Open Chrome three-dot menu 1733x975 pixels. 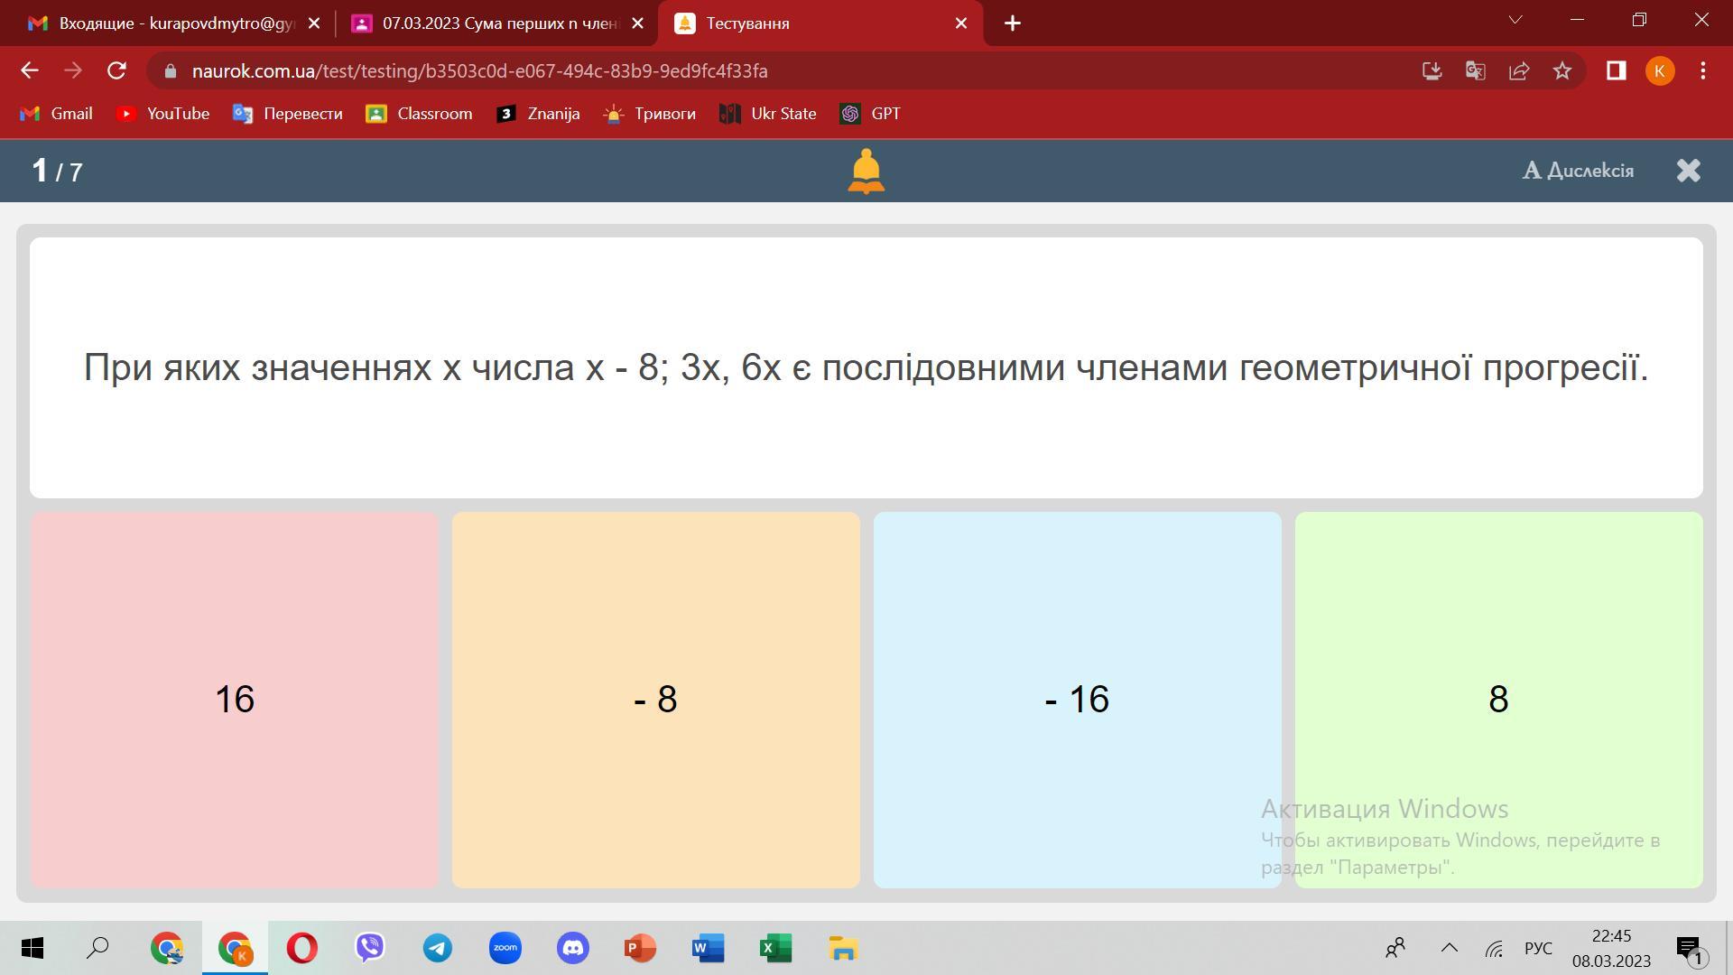pos(1703,70)
